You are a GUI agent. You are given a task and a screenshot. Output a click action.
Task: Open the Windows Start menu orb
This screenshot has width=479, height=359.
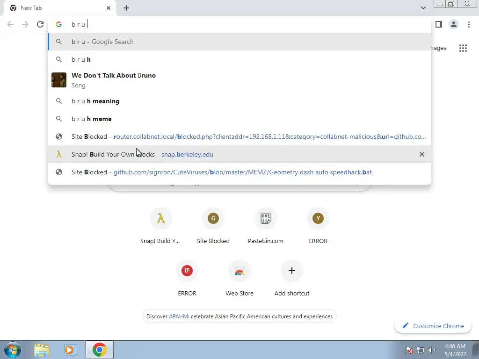click(12, 350)
